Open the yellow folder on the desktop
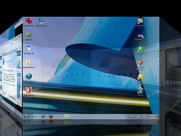Viewport: 181px width, 136px height. pos(28,62)
